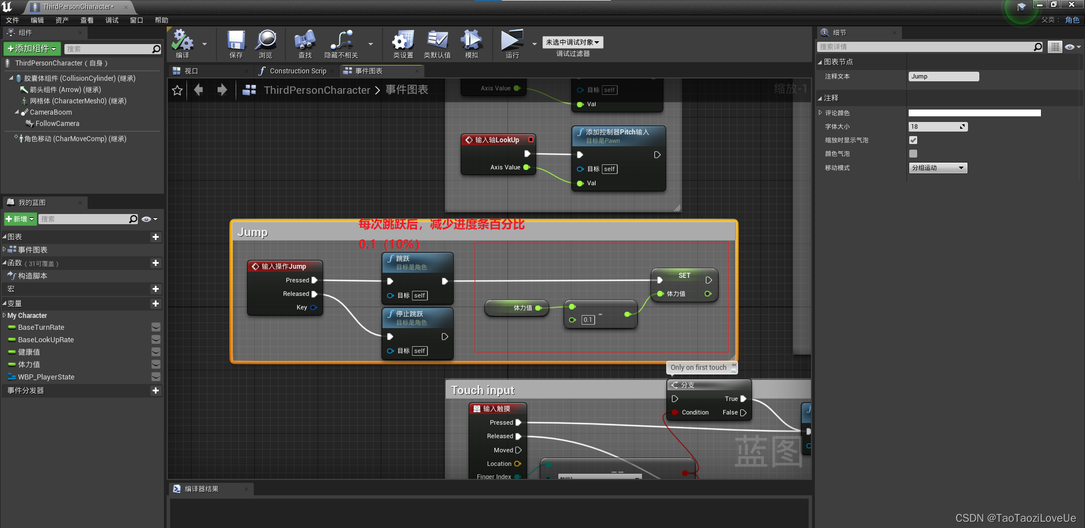
Task: Save the Blueprint using the 保存 icon
Action: pyautogui.click(x=235, y=41)
